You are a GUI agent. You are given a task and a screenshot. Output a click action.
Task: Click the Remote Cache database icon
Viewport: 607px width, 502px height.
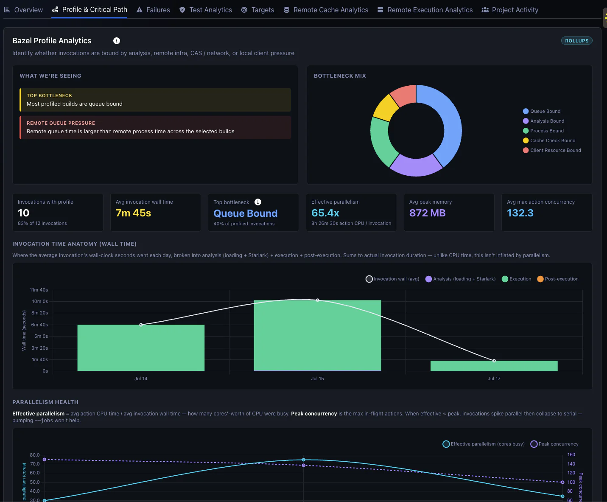[x=287, y=10]
